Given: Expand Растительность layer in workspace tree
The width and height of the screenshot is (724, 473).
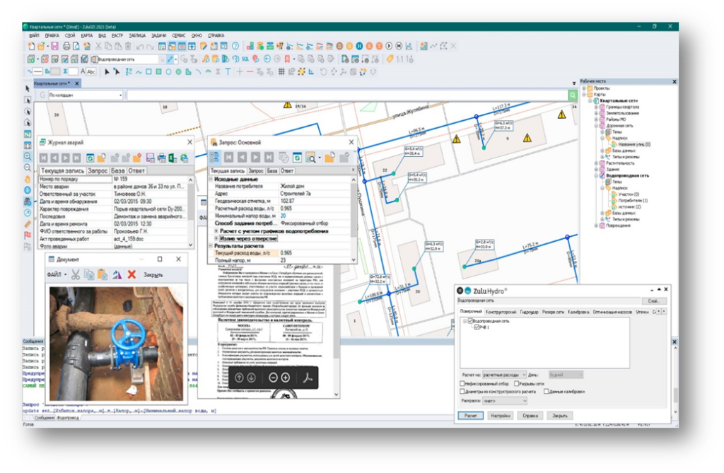Looking at the screenshot, I should tap(596, 163).
